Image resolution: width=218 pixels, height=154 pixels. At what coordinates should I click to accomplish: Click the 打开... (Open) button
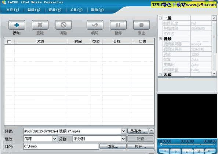[x=141, y=146]
